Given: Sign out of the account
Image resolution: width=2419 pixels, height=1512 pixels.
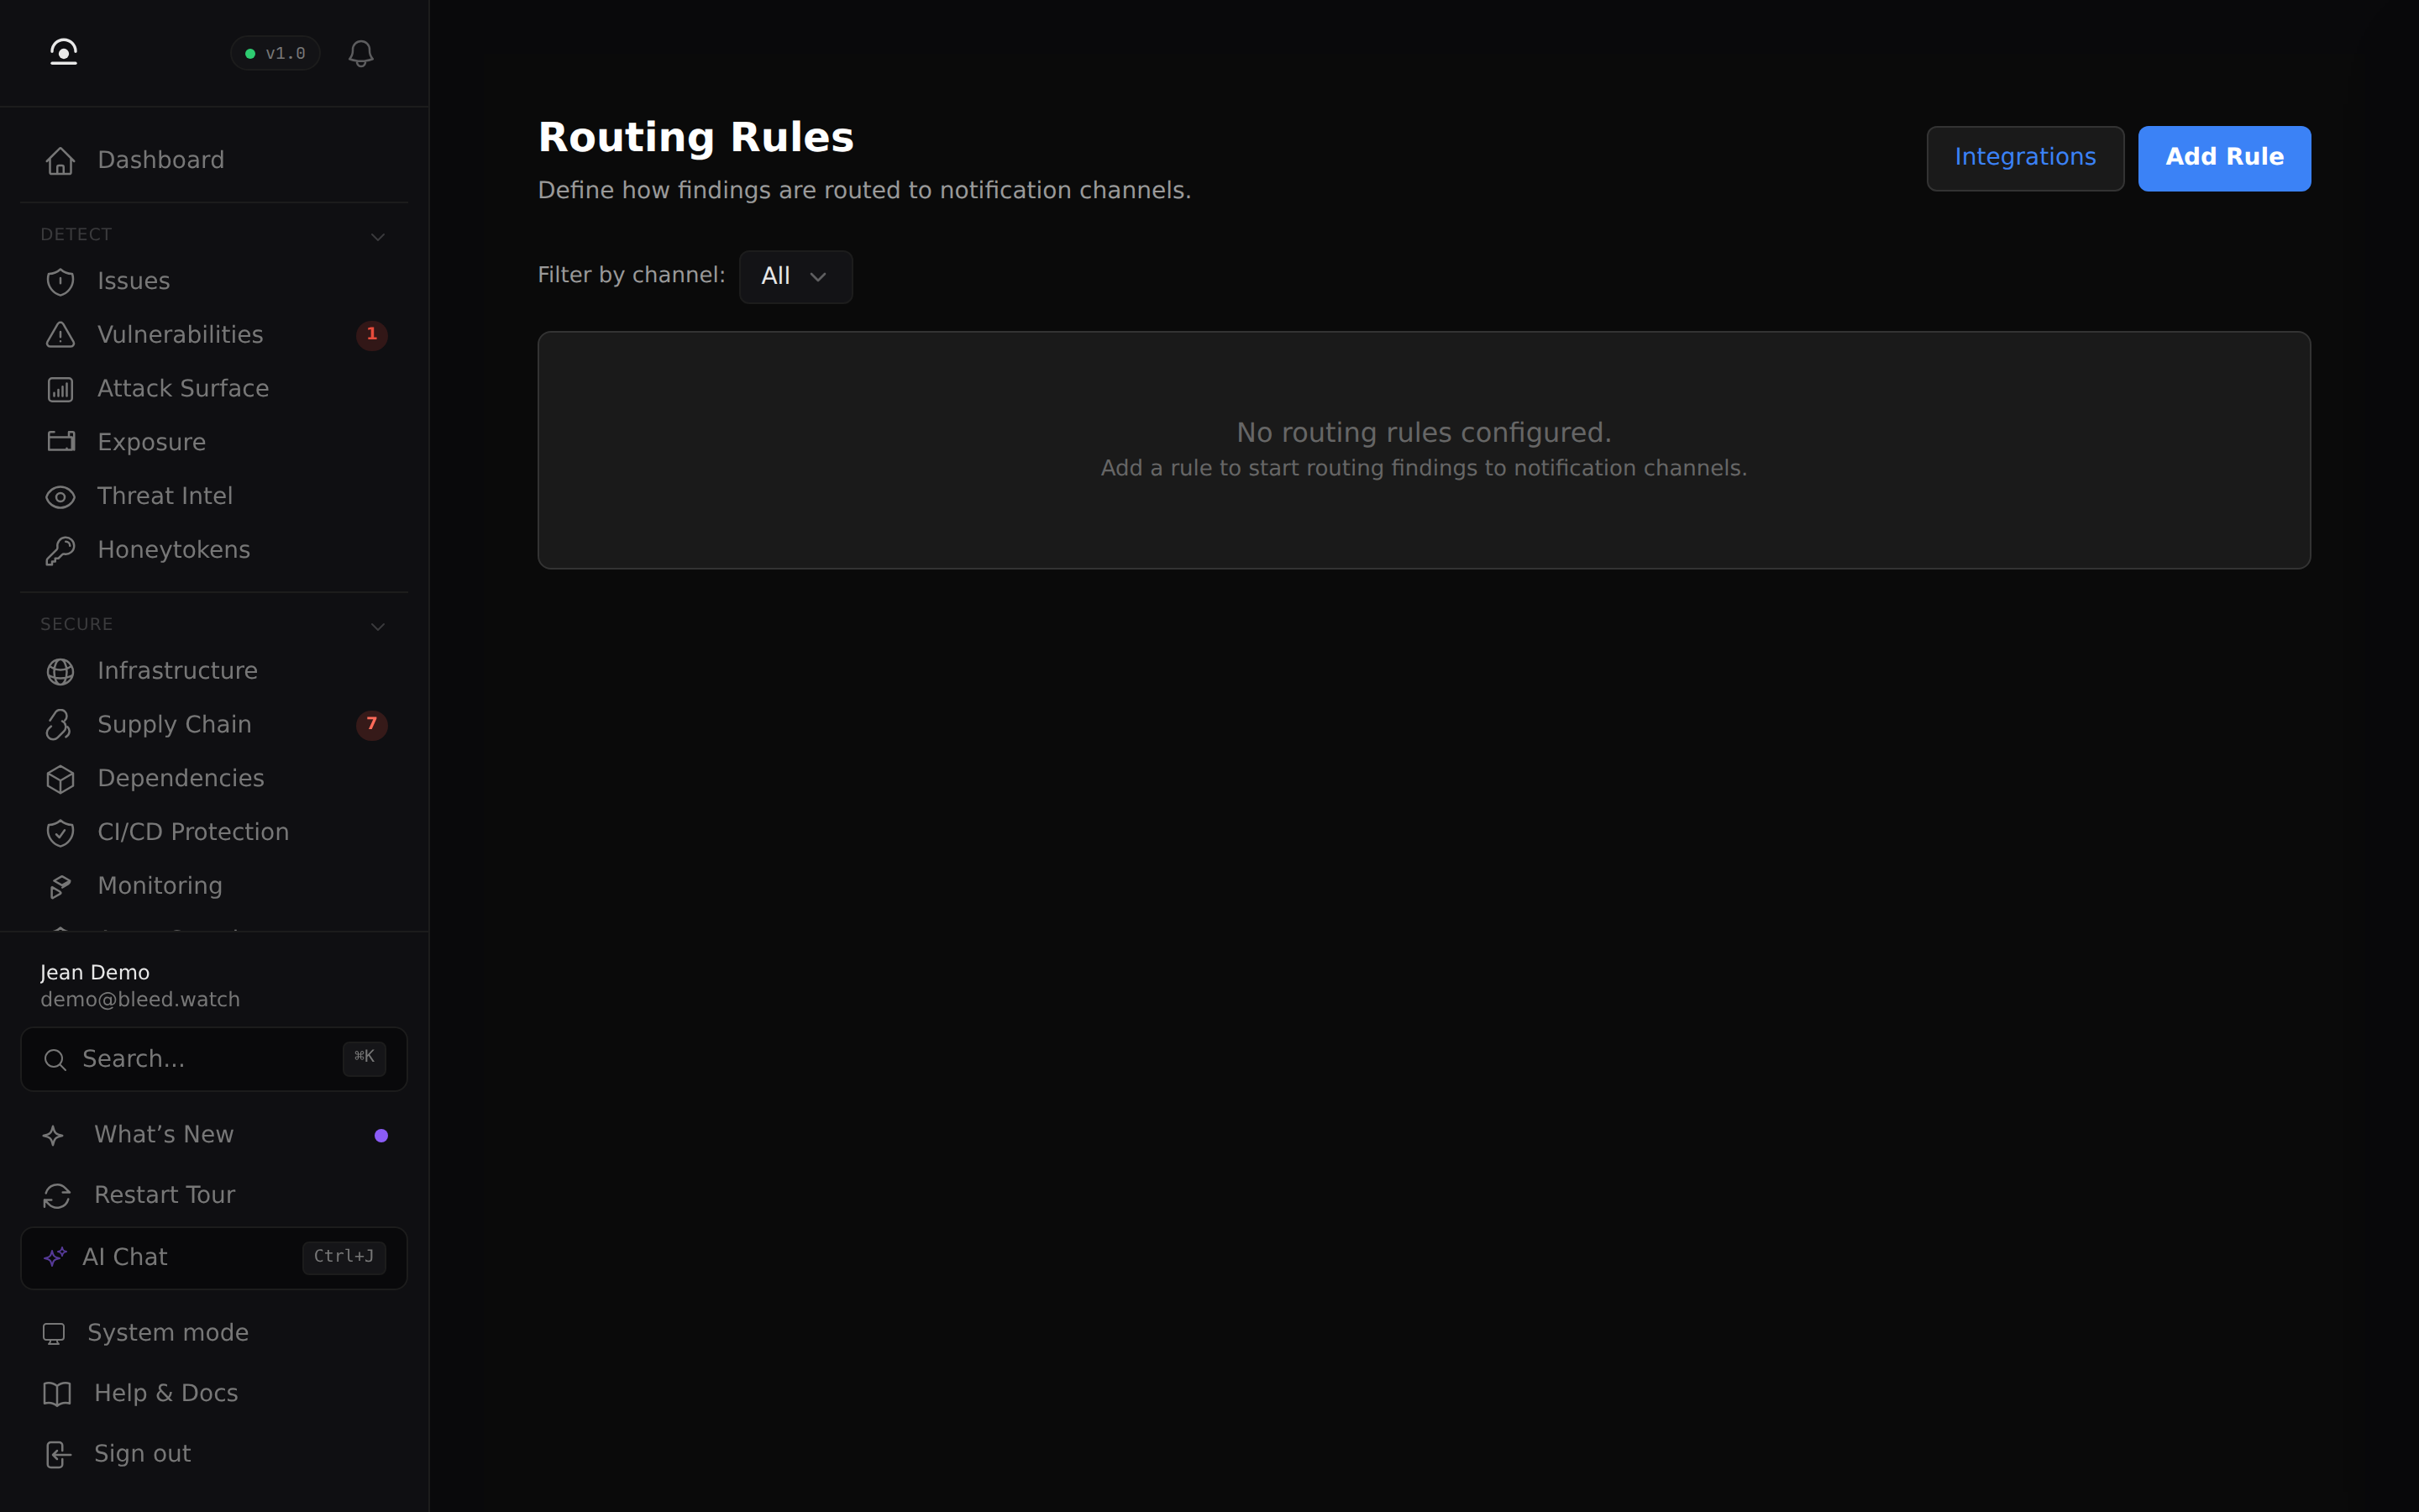Looking at the screenshot, I should 214,1454.
